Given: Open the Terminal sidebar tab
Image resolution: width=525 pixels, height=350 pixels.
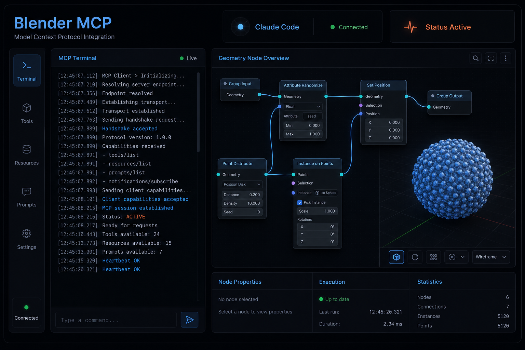Looking at the screenshot, I should 27,70.
